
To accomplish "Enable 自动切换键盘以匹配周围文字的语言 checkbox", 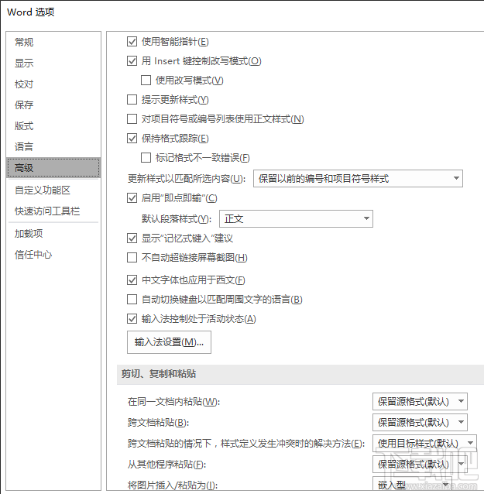I will 132,300.
